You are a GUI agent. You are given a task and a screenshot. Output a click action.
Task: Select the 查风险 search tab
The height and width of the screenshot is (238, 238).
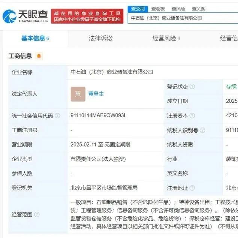[x=178, y=9]
